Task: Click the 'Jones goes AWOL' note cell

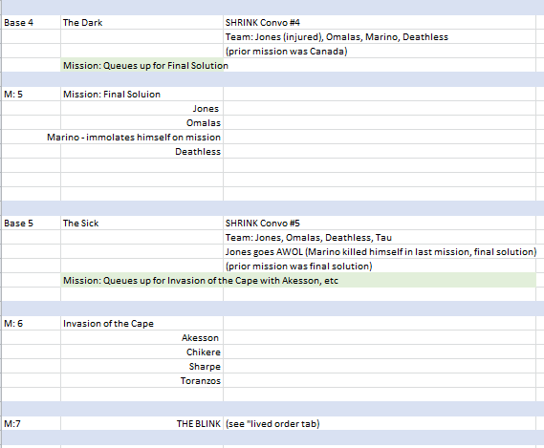Action: (x=380, y=252)
